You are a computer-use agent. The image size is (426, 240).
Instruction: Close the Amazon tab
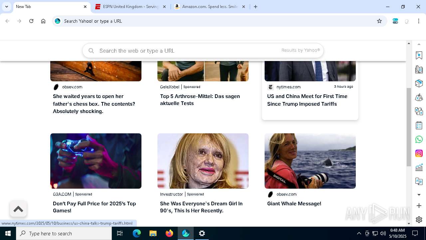[244, 7]
